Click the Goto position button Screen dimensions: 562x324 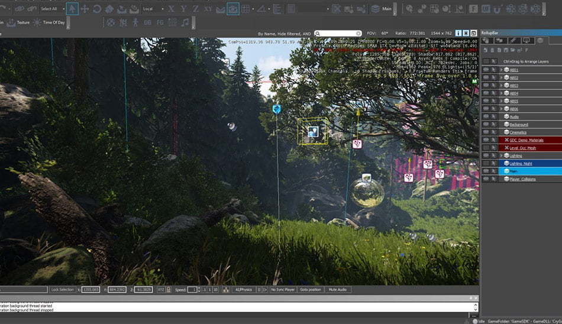point(311,290)
